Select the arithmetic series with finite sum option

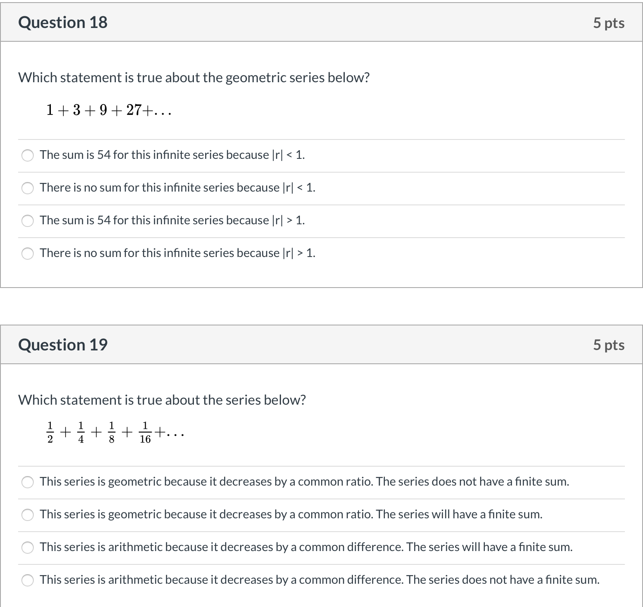coord(28,548)
